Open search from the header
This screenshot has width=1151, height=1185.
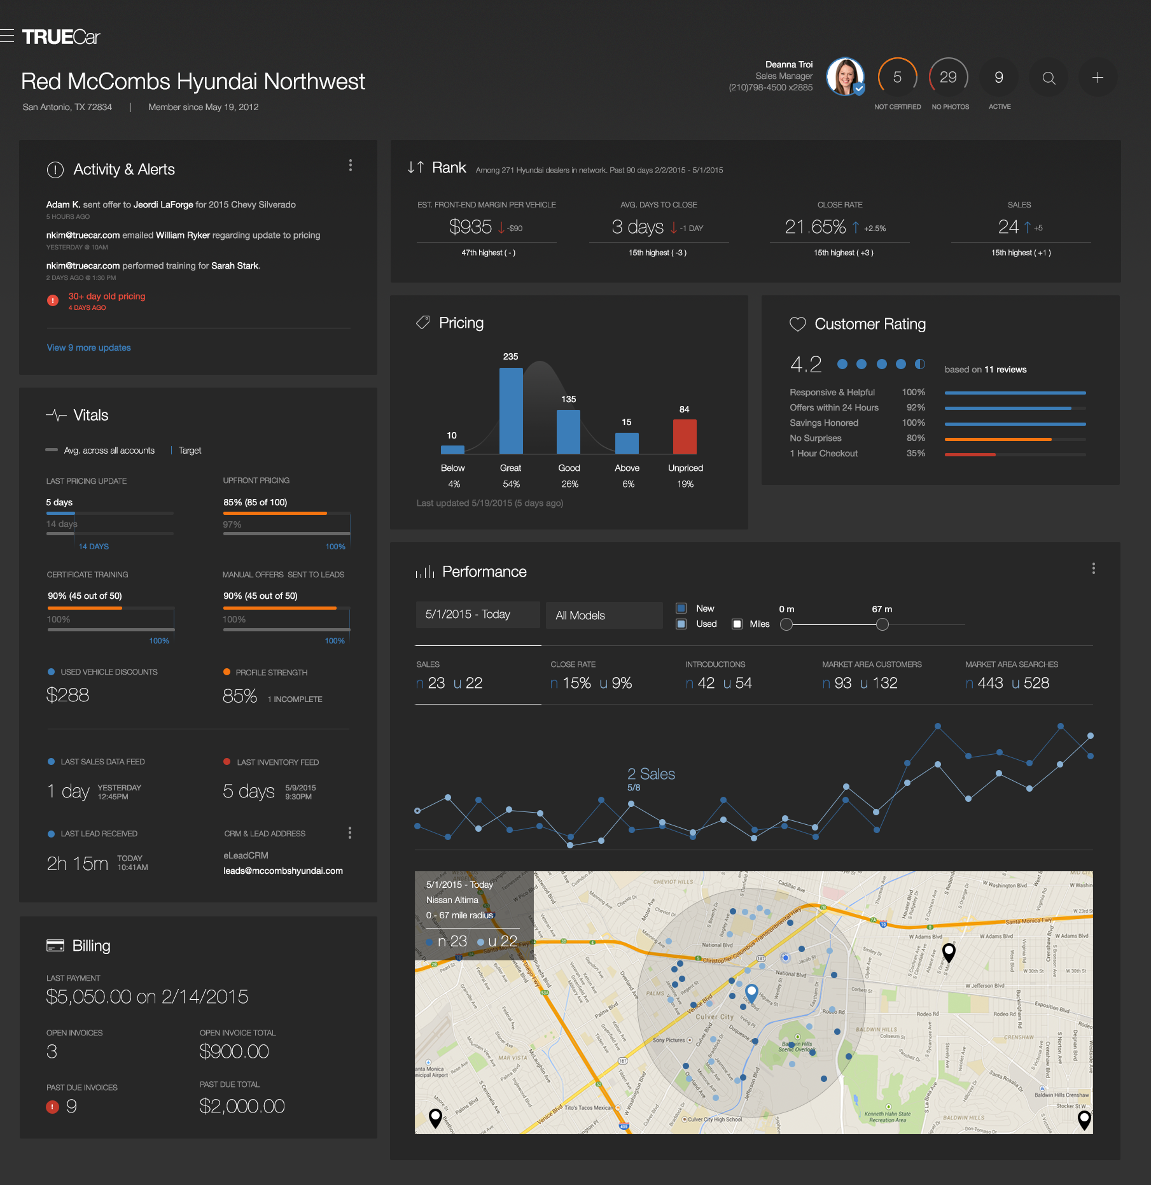pos(1048,77)
